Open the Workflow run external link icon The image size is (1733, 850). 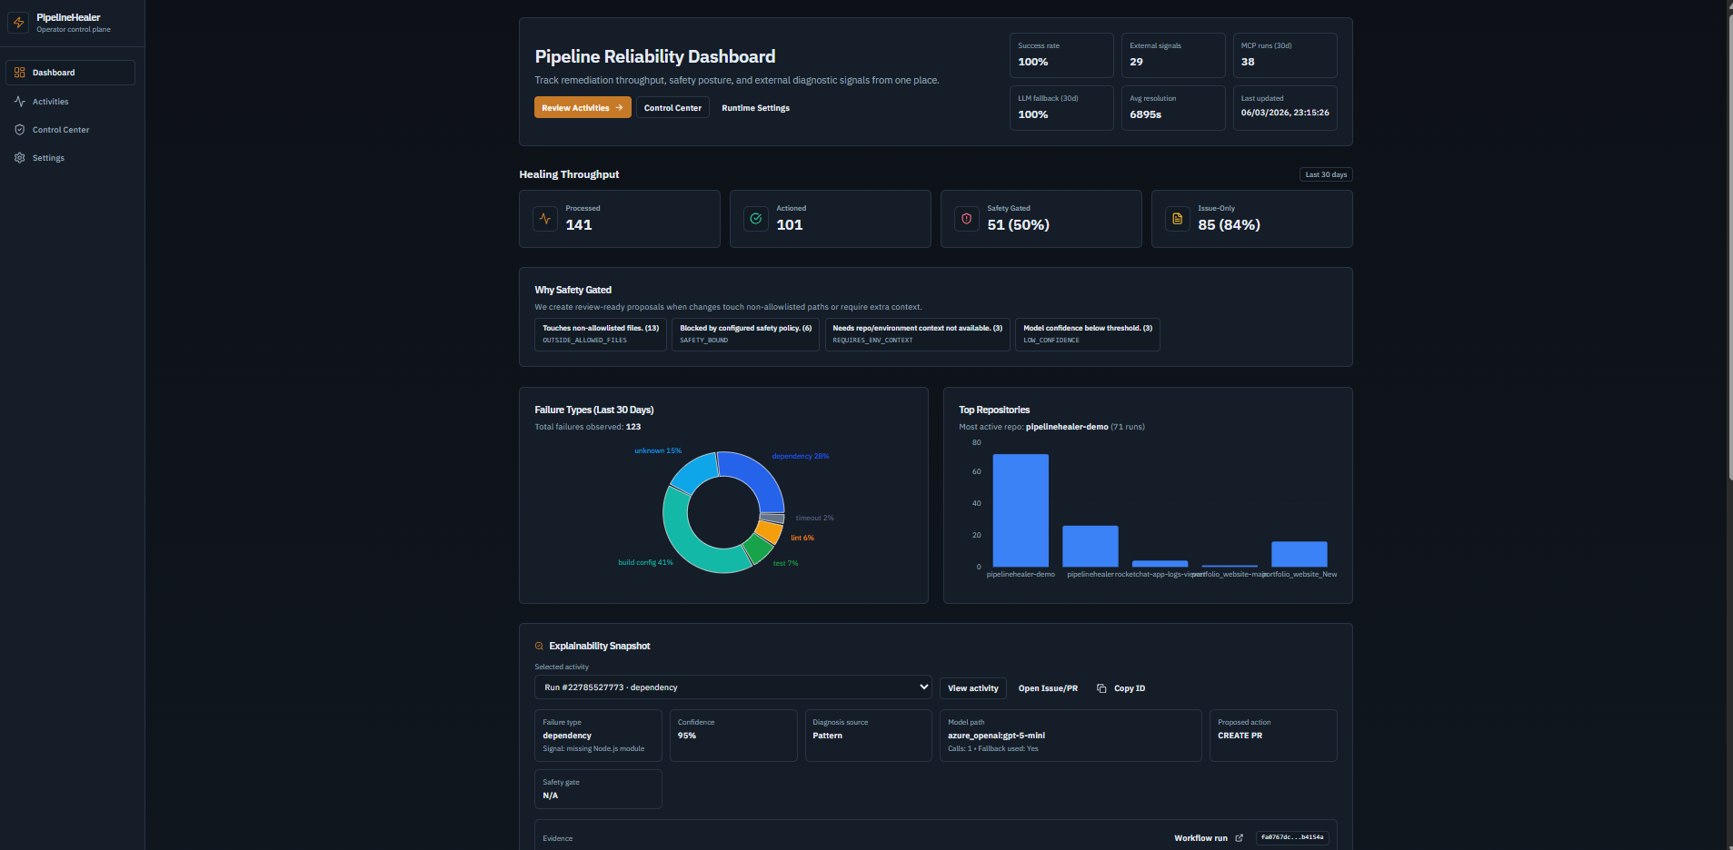pos(1239,838)
